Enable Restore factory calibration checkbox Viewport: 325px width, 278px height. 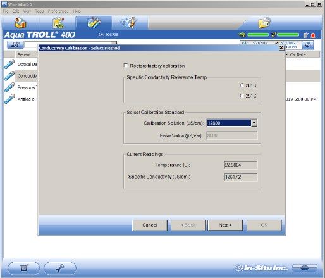point(126,66)
